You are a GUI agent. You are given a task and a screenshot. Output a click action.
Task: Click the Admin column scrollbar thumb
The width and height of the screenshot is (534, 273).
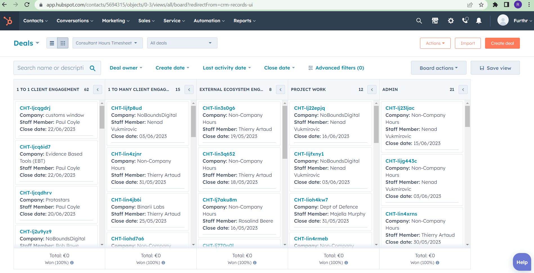[467, 116]
